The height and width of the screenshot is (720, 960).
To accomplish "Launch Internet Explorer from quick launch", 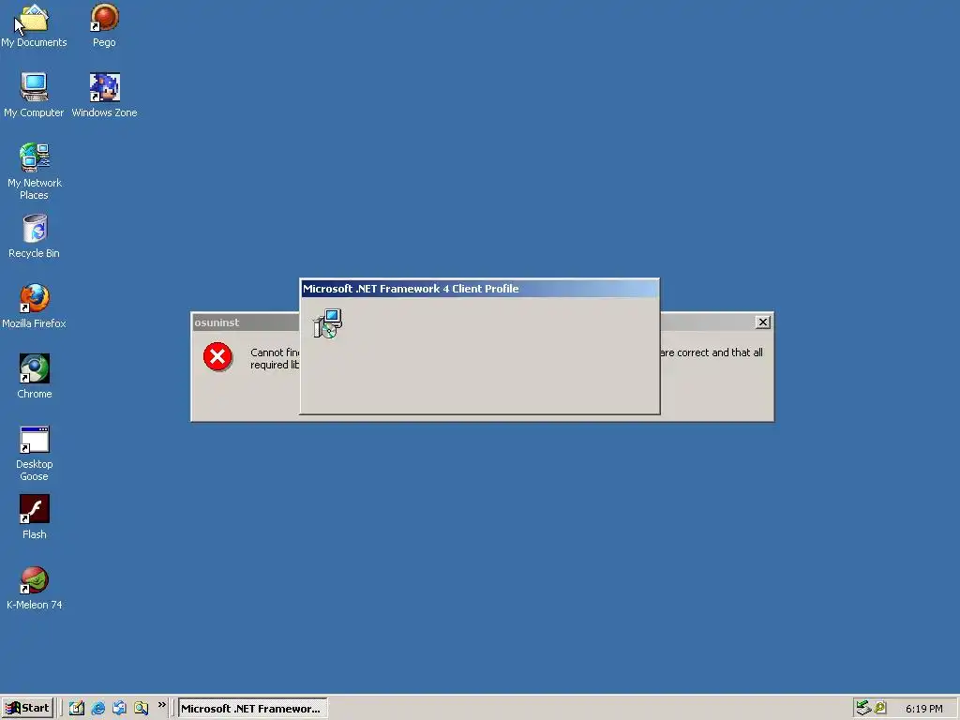I will [x=97, y=709].
